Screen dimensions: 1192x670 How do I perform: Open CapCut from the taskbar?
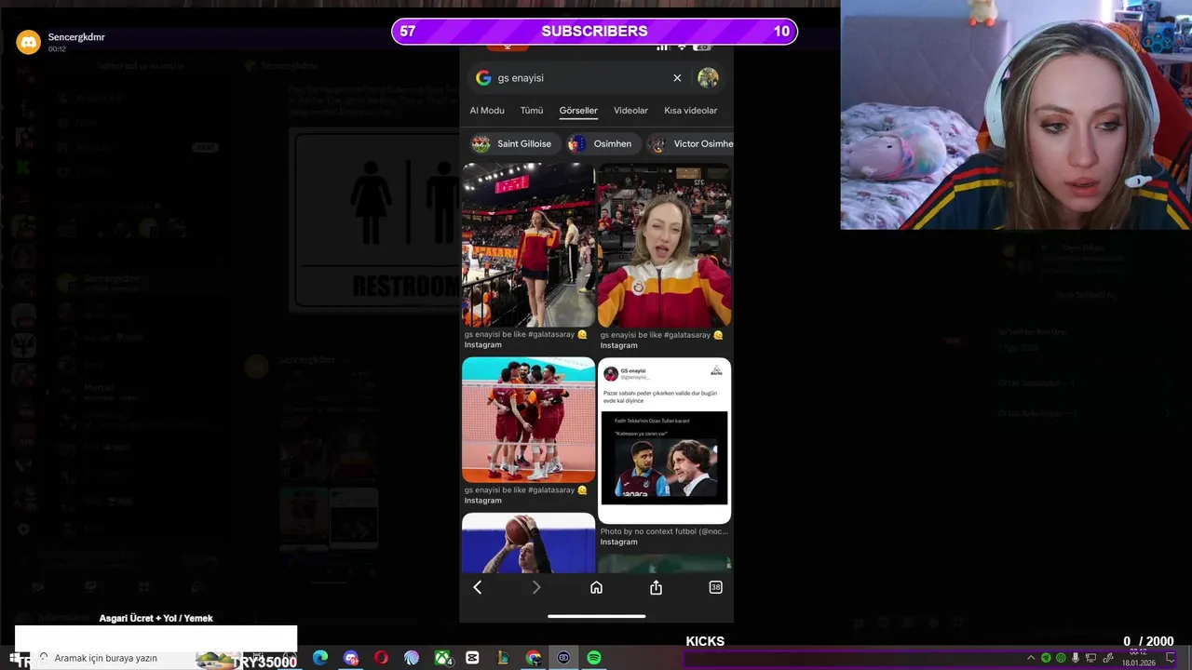[472, 658]
